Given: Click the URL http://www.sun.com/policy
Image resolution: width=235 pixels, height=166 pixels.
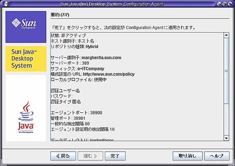Looking at the screenshot, I should pos(109,74).
